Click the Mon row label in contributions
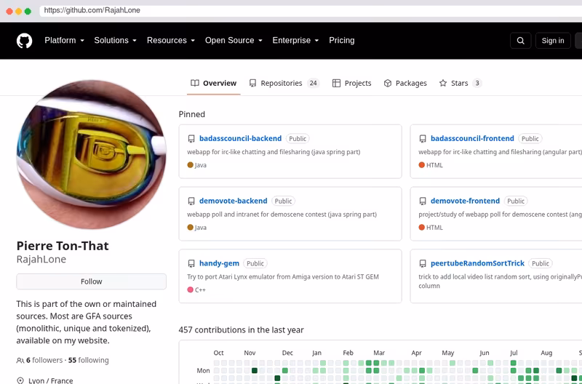The width and height of the screenshot is (582, 384). pyautogui.click(x=203, y=370)
